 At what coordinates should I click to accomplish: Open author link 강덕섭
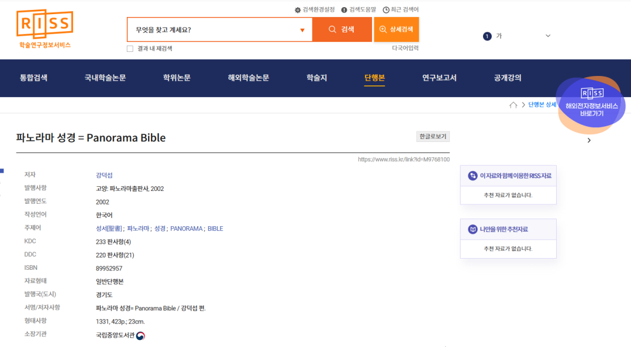coord(104,175)
